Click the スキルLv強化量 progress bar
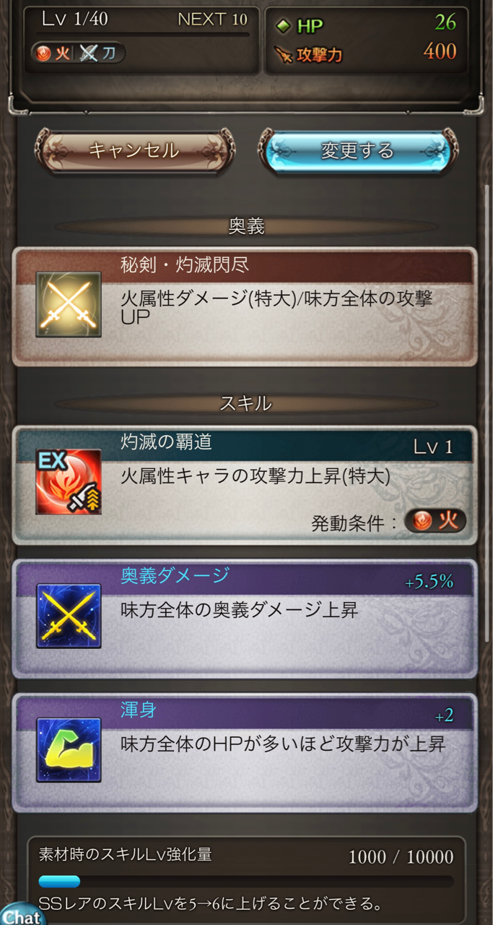 [246, 881]
